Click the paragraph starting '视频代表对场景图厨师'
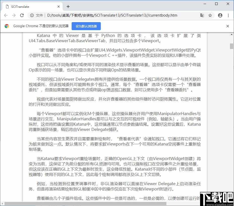The width and height of the screenshot is (234, 206). [115, 102]
